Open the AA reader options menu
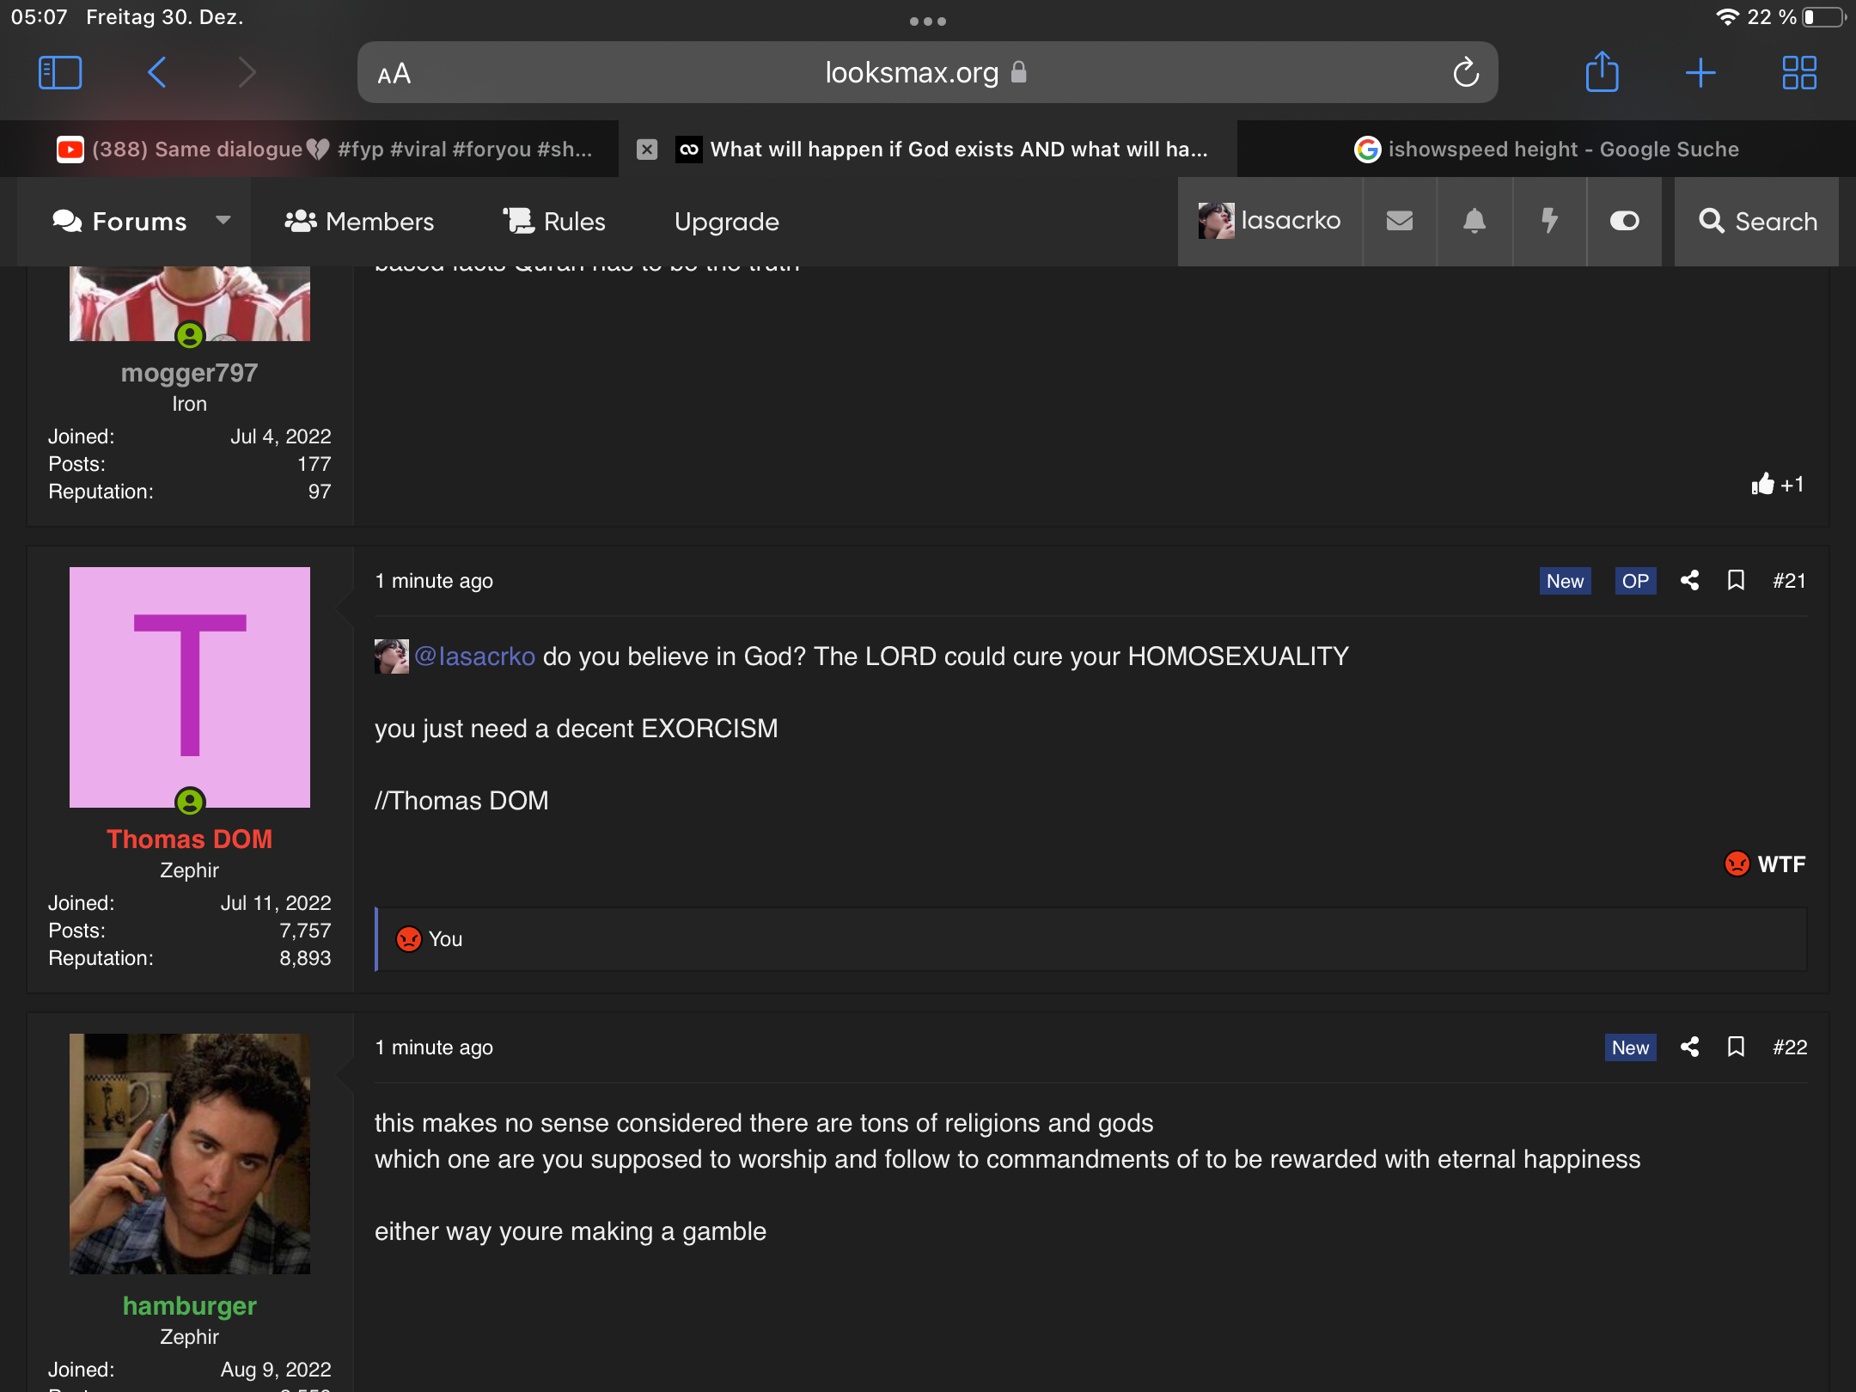 pyautogui.click(x=394, y=74)
